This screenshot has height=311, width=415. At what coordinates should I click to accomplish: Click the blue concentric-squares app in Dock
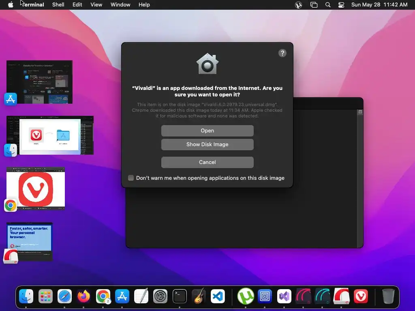tap(265, 296)
